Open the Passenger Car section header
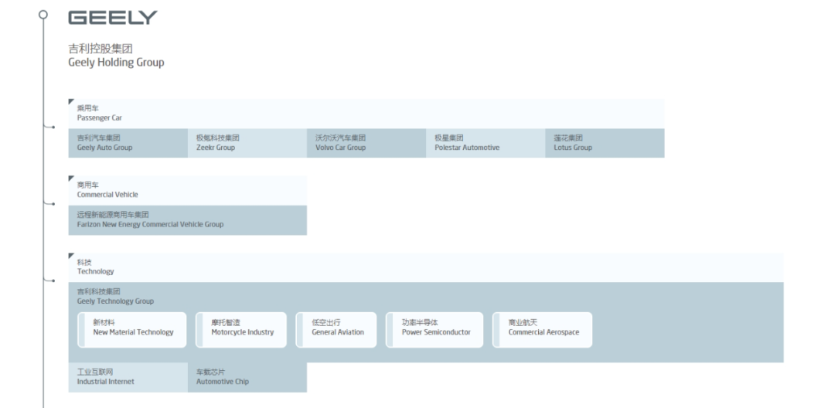This screenshot has height=408, width=835. [366, 114]
